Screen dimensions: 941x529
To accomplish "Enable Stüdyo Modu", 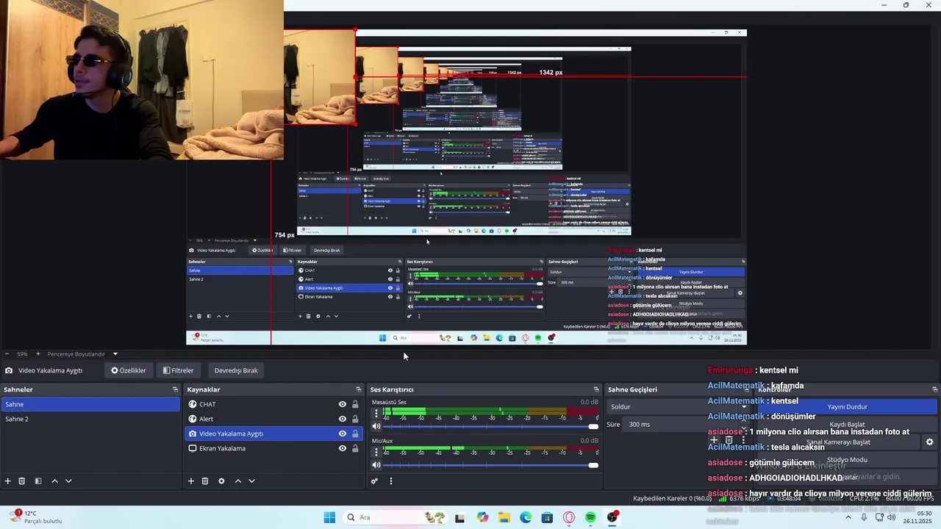I will (848, 460).
